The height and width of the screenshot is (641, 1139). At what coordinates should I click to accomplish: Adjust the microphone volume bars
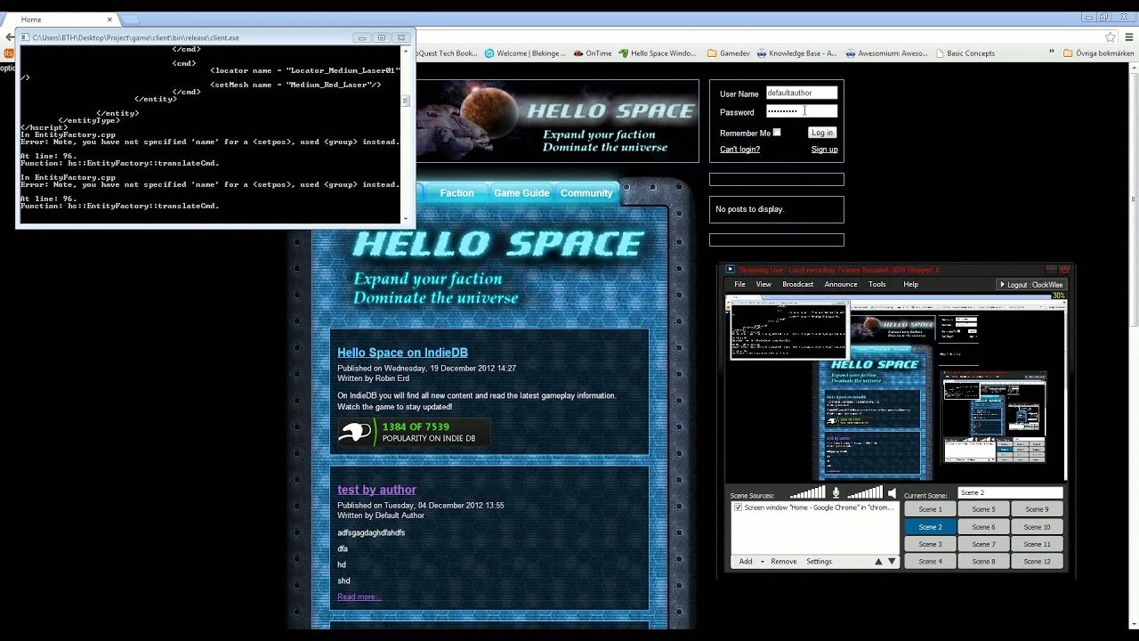pos(807,493)
